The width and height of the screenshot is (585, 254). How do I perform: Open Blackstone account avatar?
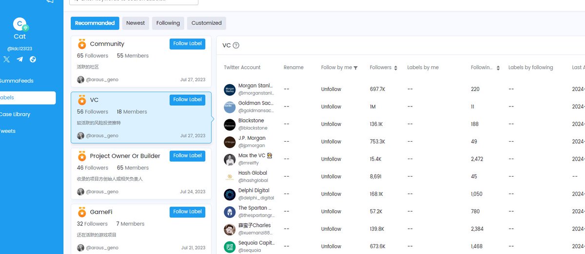coord(230,125)
